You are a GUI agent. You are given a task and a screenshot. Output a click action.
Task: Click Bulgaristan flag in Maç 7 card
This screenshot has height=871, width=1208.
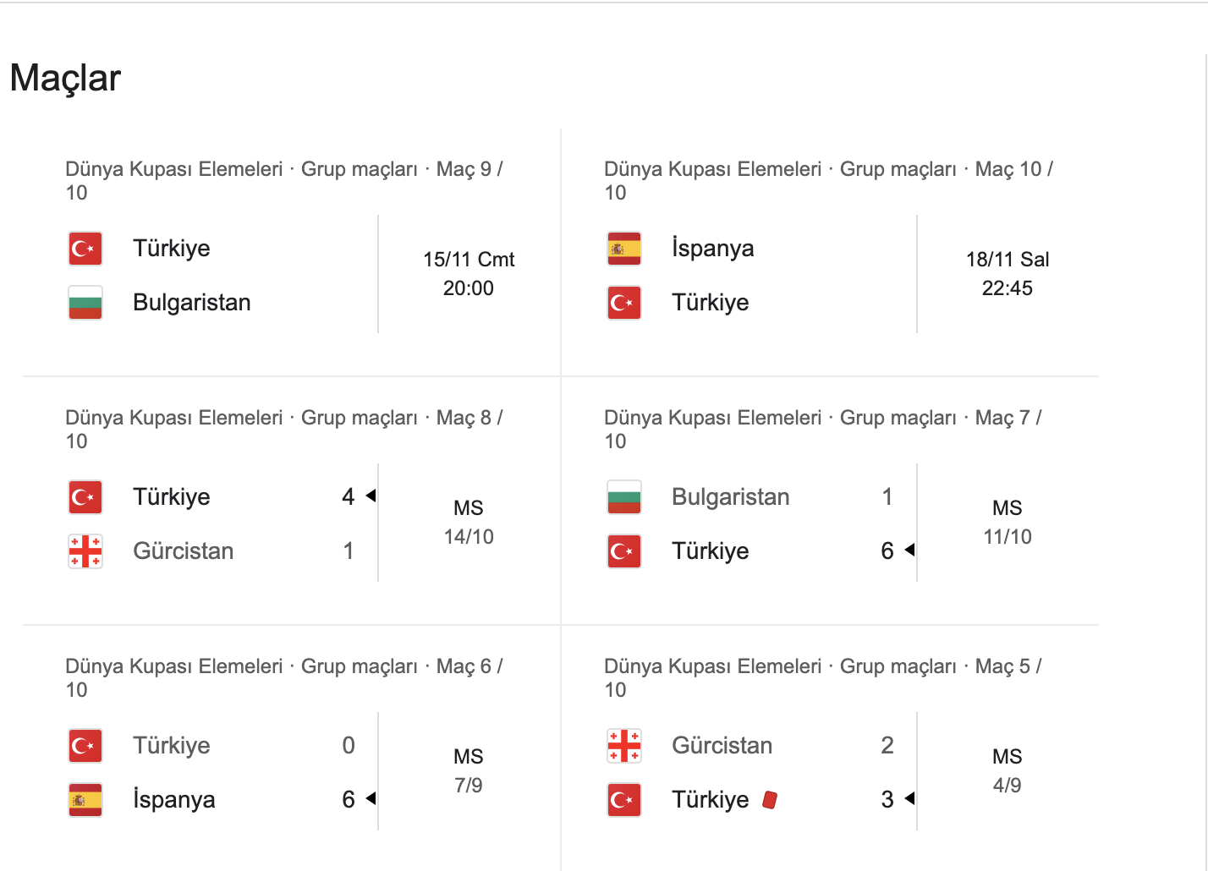[x=624, y=497]
